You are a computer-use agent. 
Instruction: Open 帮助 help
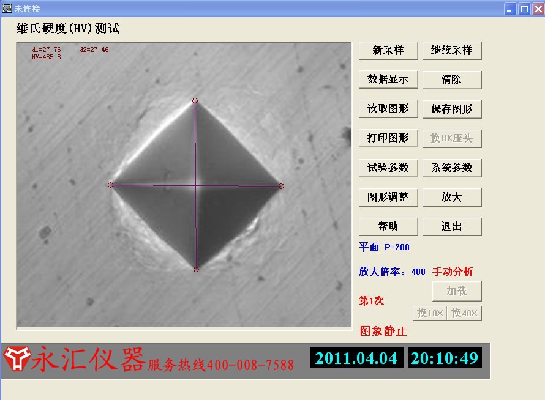(388, 226)
